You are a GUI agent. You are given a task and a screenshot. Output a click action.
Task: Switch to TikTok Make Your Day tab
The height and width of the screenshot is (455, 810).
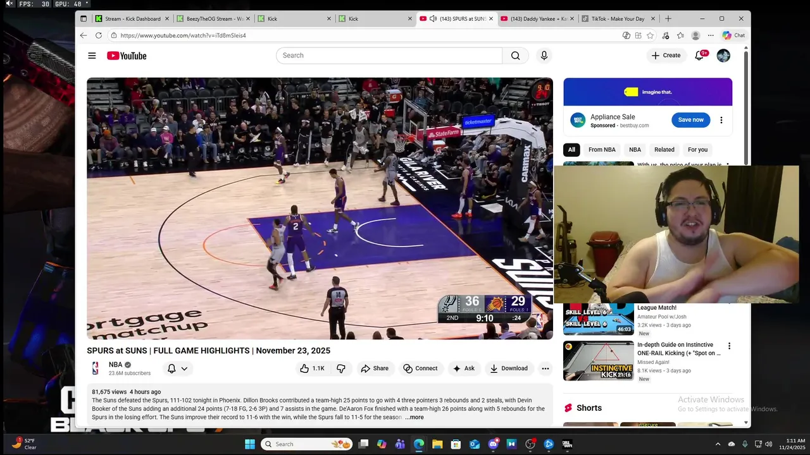coord(618,19)
